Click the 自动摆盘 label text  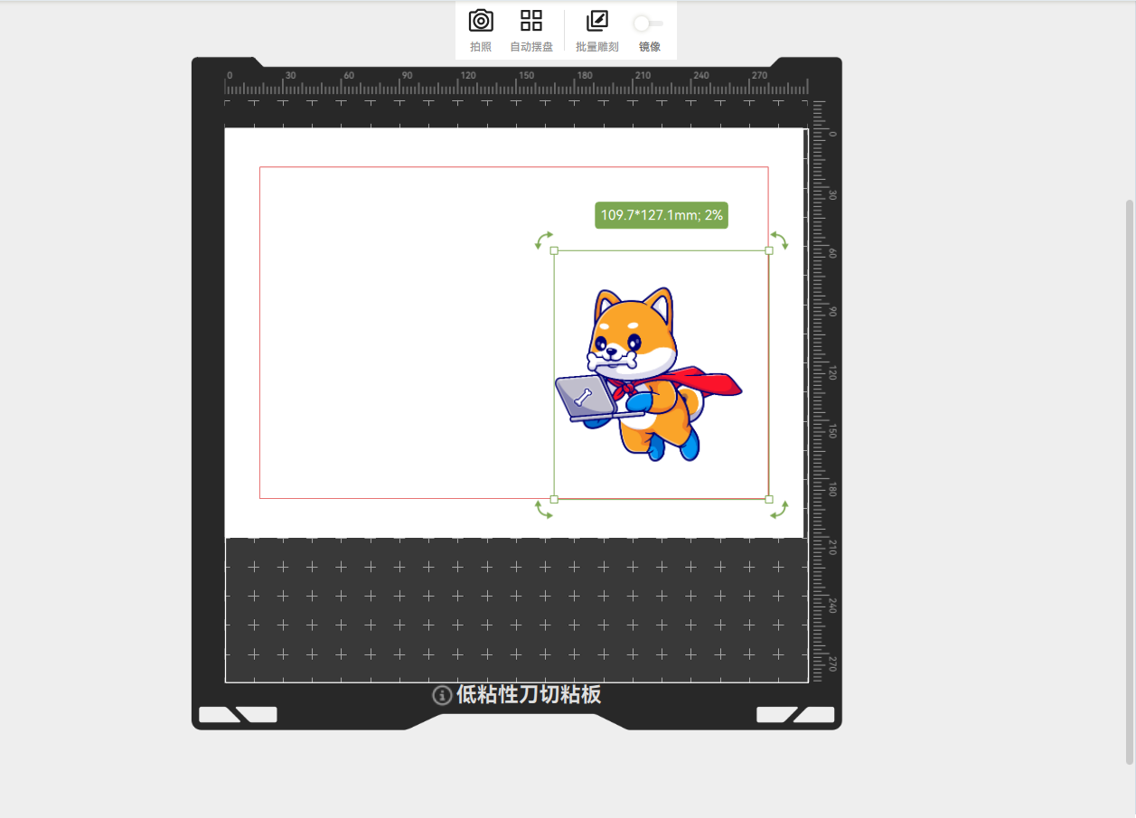(x=531, y=47)
